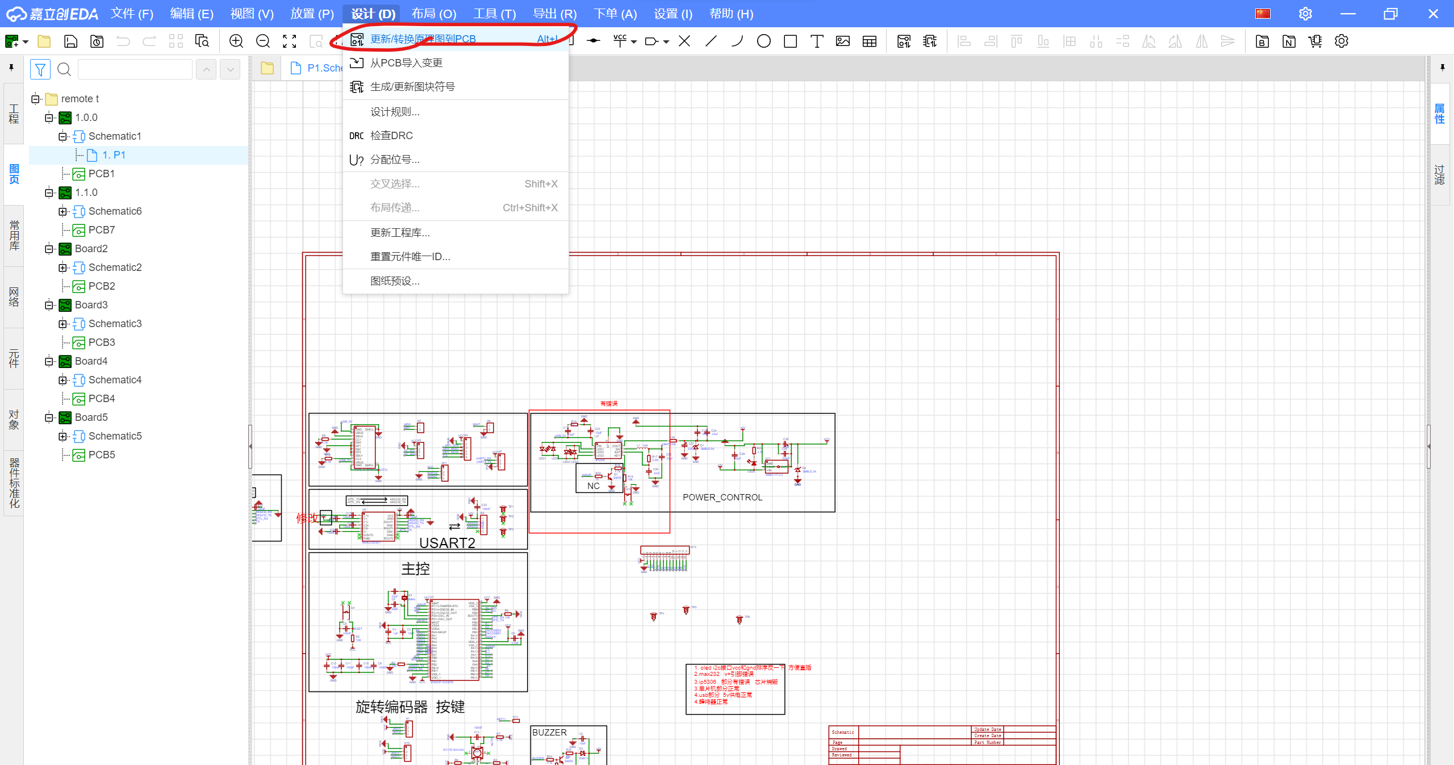Open the 过滤 panel tab
Screen dimensions: 1454x765
point(1439,175)
